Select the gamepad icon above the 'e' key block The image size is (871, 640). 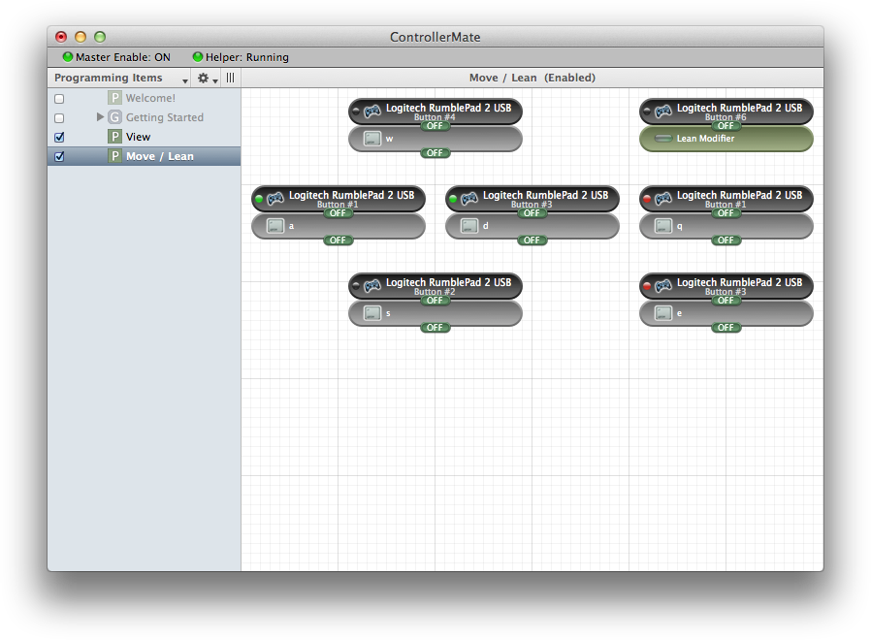click(662, 285)
